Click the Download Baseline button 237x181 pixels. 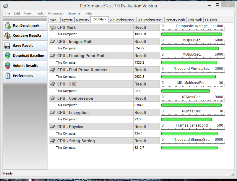[25, 56]
